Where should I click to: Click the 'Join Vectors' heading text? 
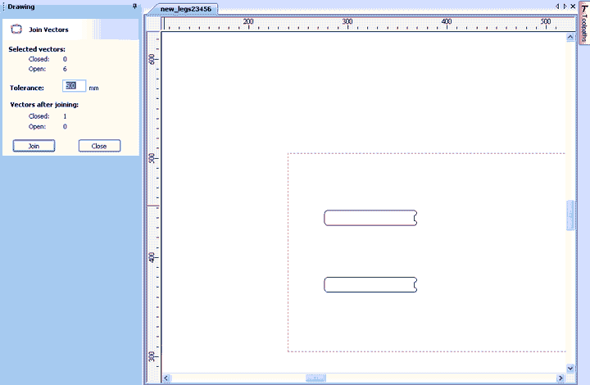point(48,29)
